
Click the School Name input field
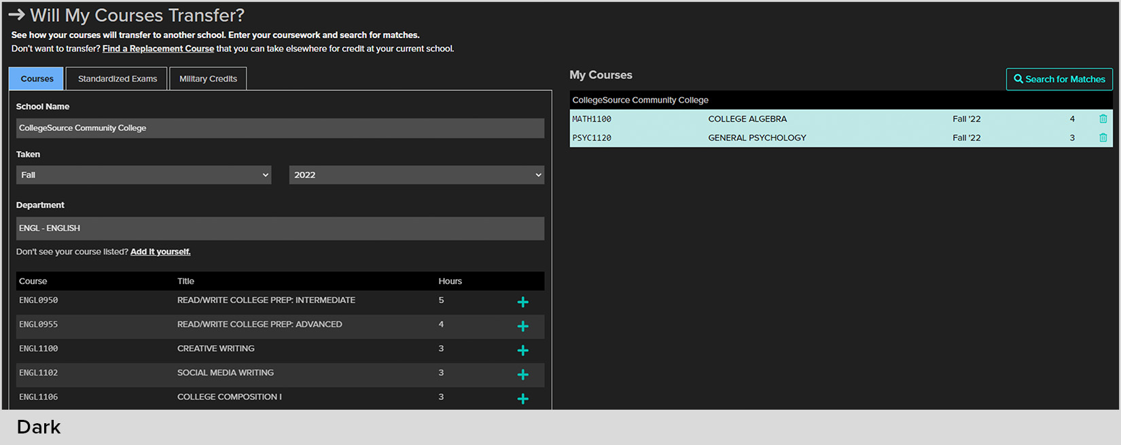tap(280, 128)
